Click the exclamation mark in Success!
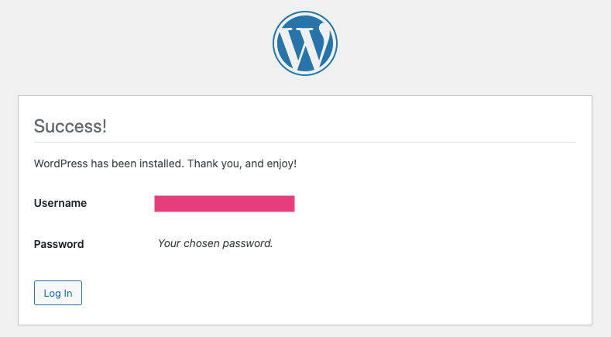This screenshot has height=337, width=611. (104, 126)
